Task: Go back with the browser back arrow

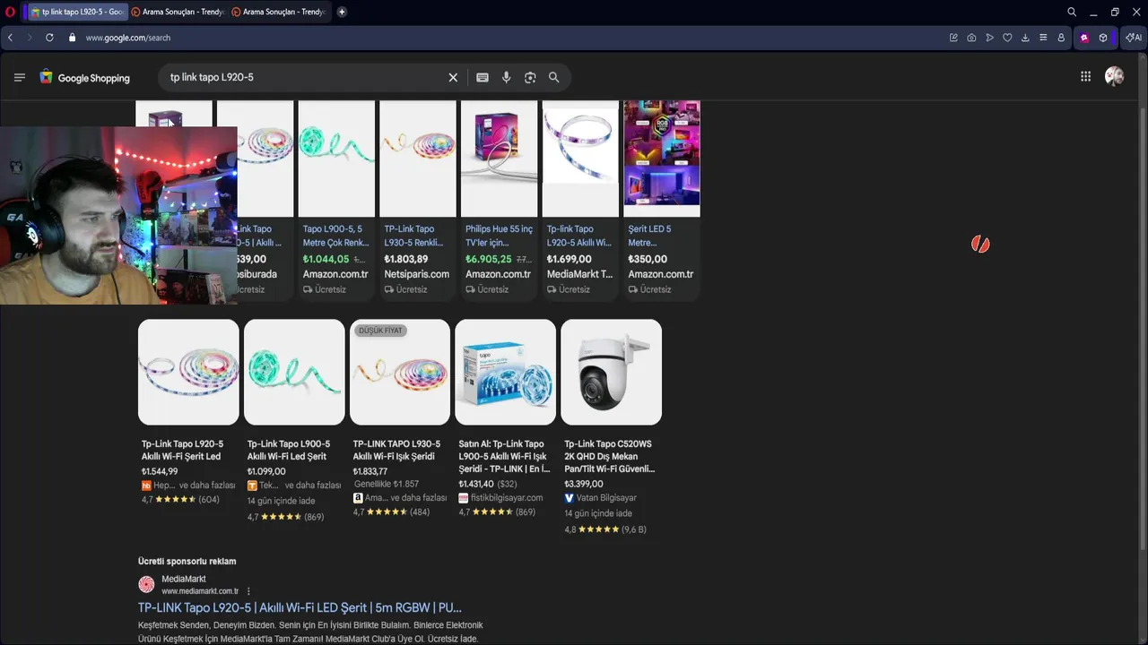Action: click(10, 38)
